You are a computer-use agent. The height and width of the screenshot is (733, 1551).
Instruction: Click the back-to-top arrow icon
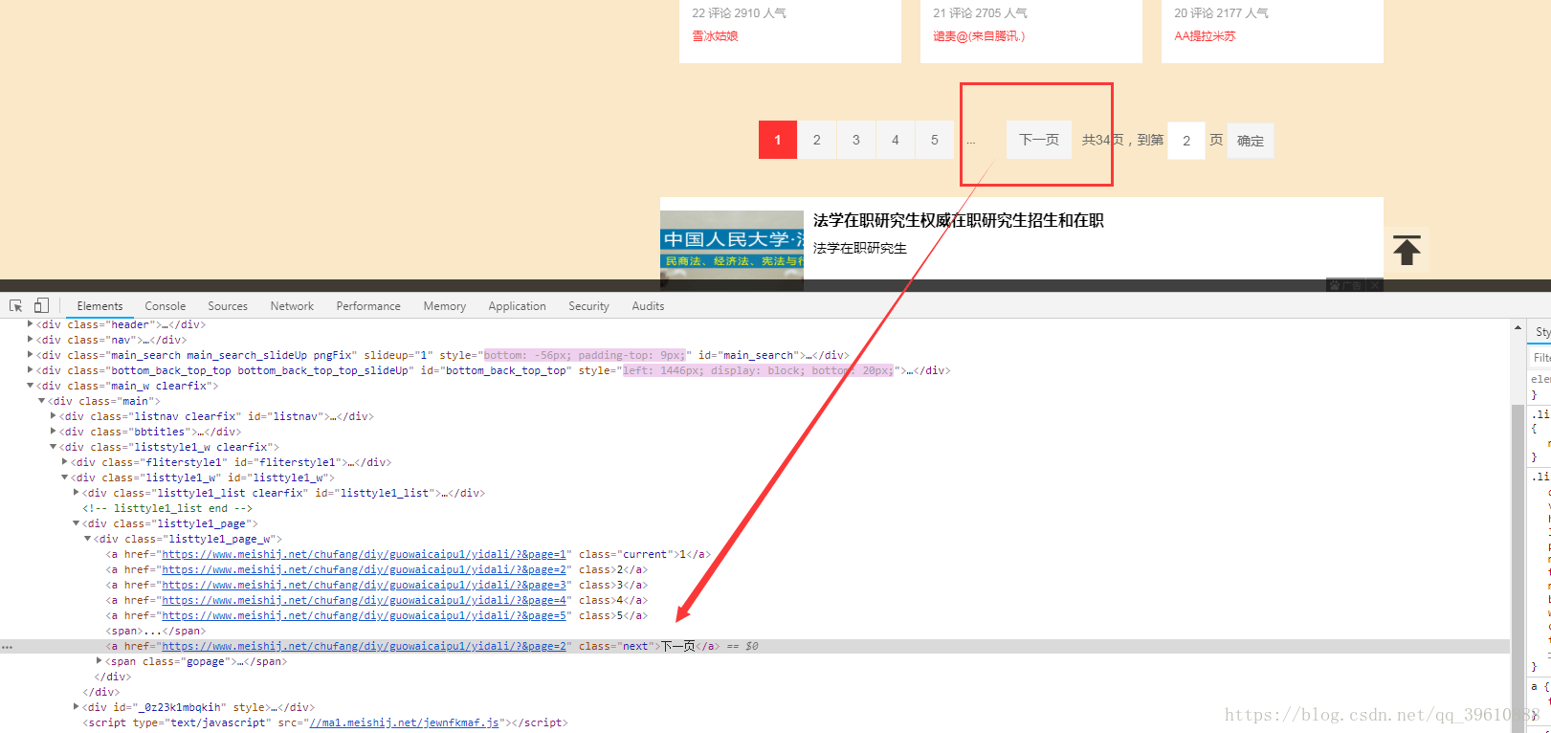(x=1407, y=250)
